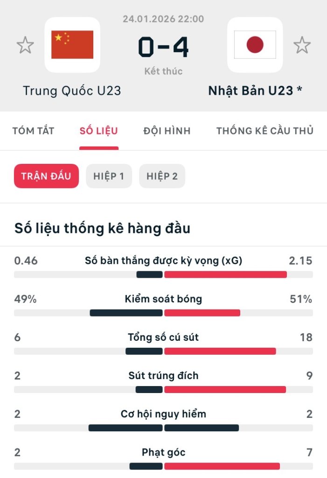Screen dimensions: 327x478
Task: Favorite Nhật Bản U23 with right star
Action: pyautogui.click(x=302, y=45)
